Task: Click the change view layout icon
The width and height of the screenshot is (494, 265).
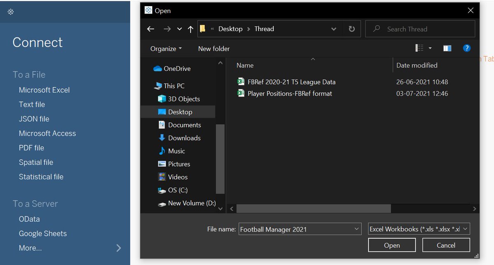Action: point(419,48)
